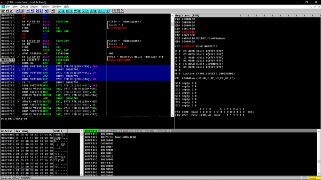
Task: Select the JMP SHORT instruction row
Action: [86, 98]
